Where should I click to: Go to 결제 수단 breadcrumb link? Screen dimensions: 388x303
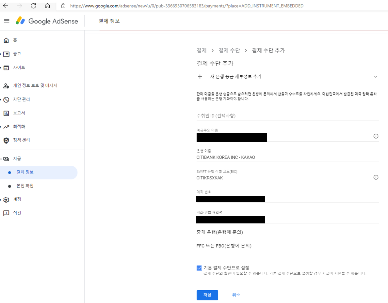(x=229, y=51)
